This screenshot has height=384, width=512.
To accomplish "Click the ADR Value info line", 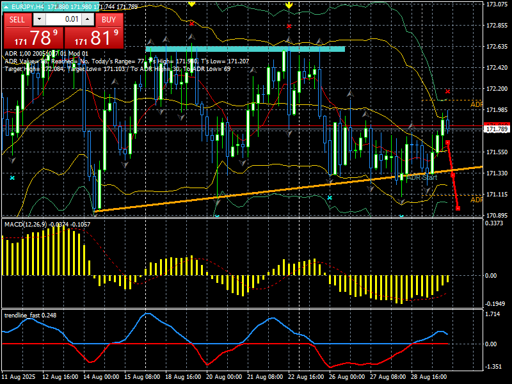I will click(127, 61).
